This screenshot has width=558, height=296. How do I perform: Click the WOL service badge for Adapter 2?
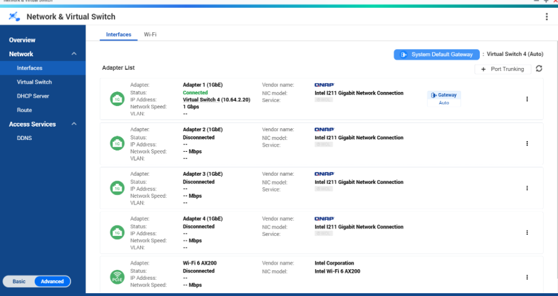click(x=323, y=144)
